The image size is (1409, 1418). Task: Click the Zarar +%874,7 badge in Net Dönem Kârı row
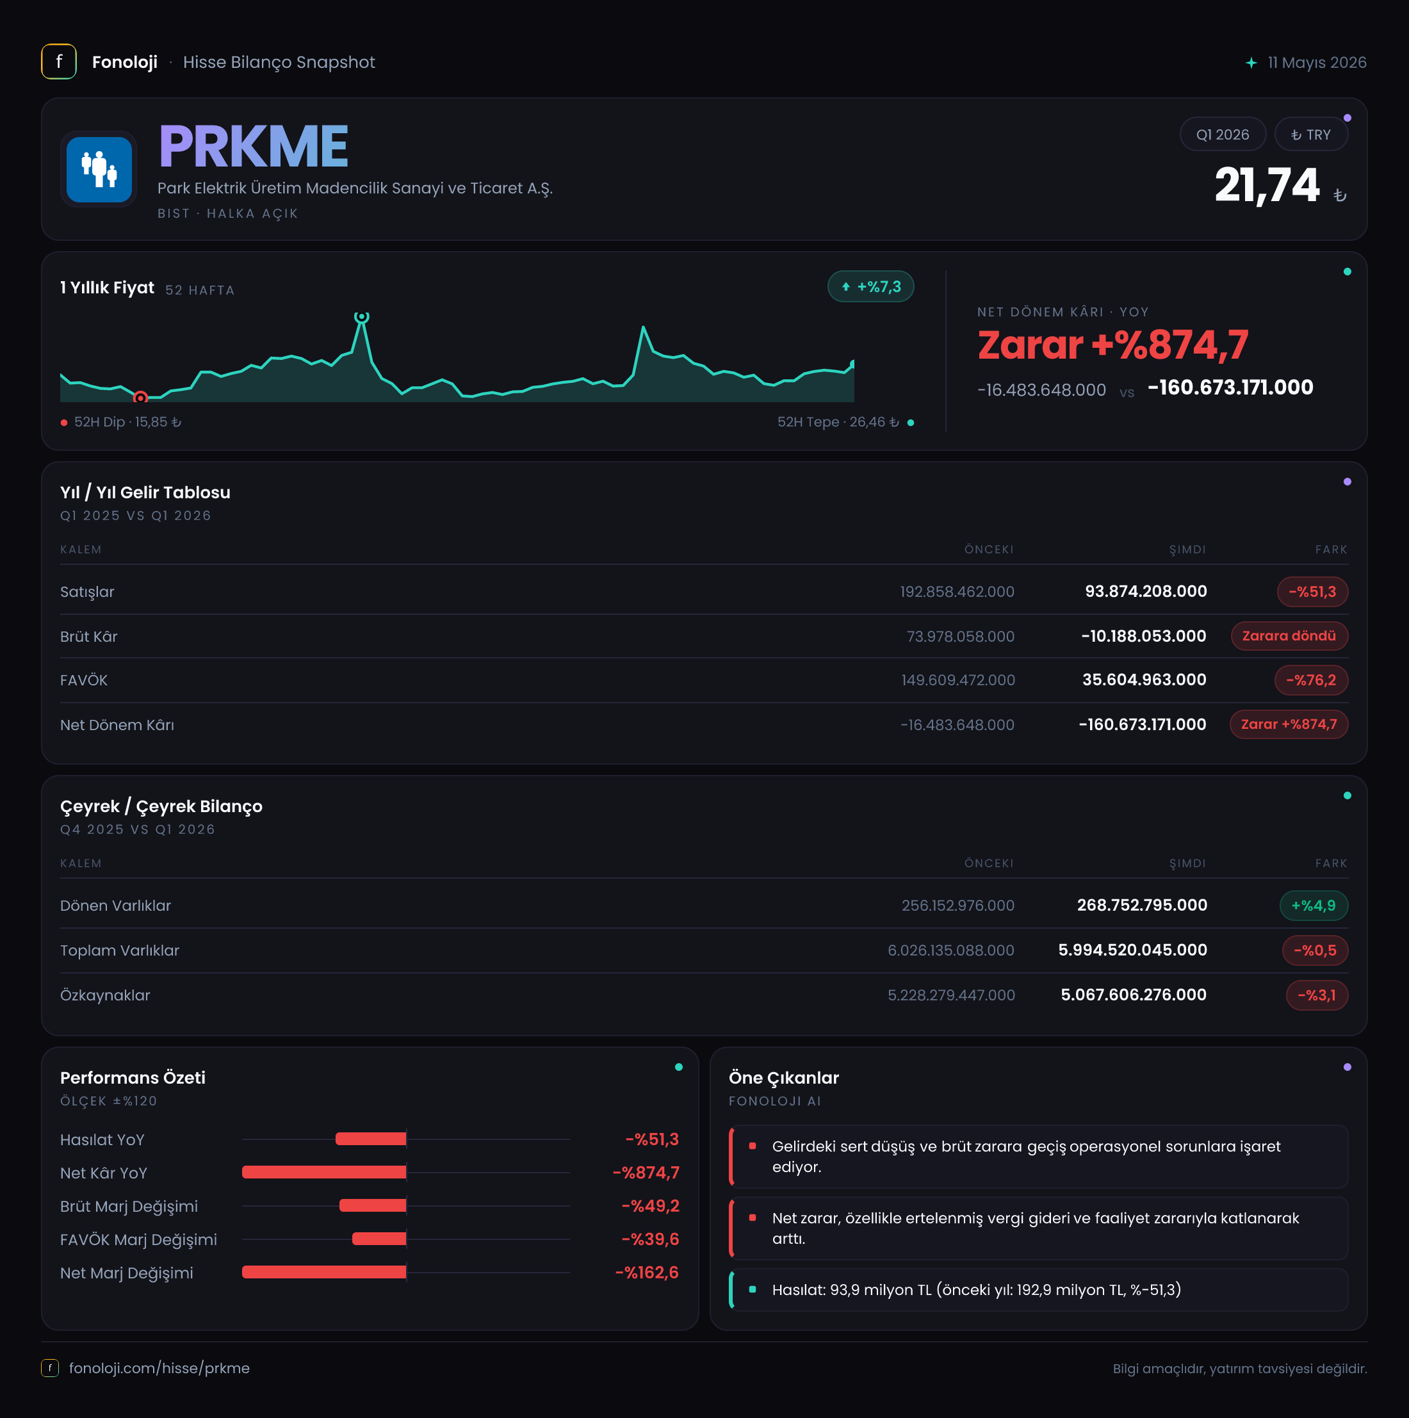click(x=1289, y=725)
